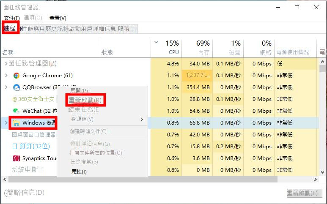Click the horizontal scrollbar thumb
Image resolution: width=327 pixels, height=204 pixels.
tap(143, 179)
